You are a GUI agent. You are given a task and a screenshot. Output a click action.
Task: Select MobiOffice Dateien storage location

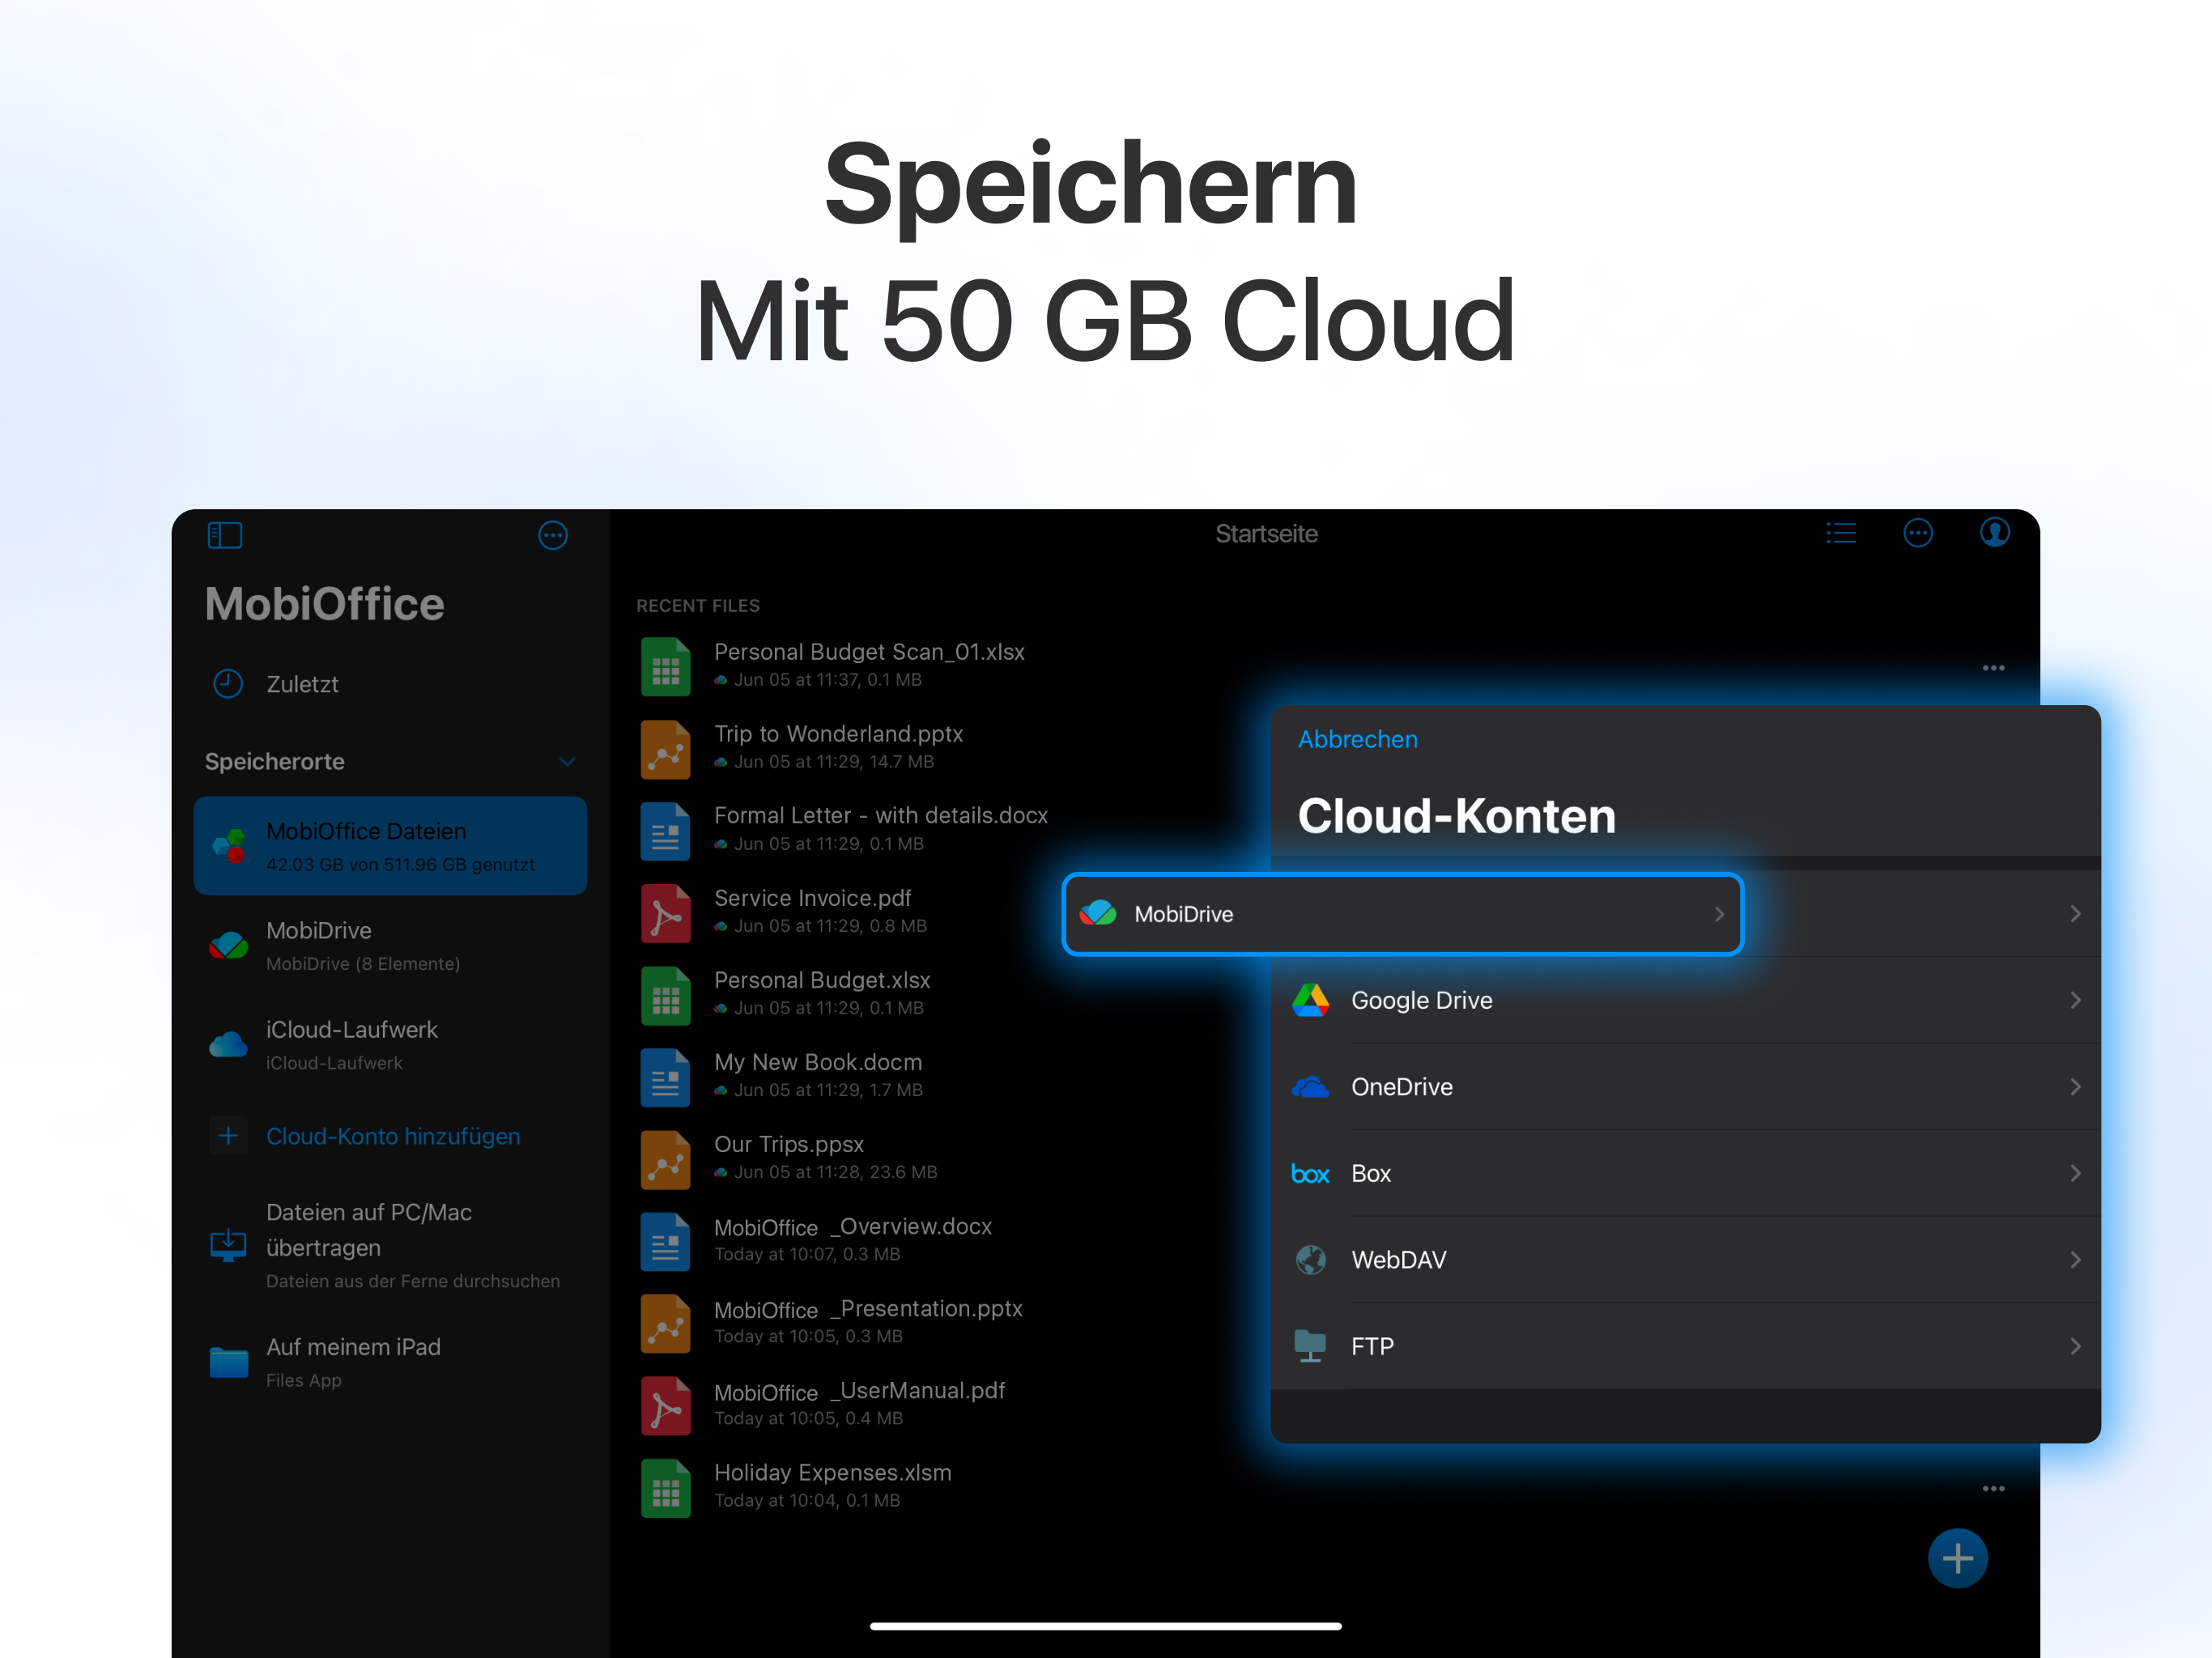[x=390, y=846]
